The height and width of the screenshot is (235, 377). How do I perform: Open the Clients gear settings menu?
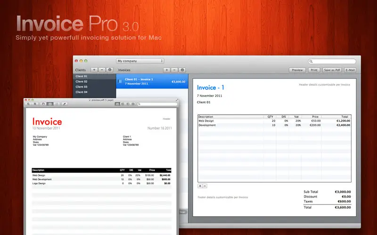click(x=110, y=70)
